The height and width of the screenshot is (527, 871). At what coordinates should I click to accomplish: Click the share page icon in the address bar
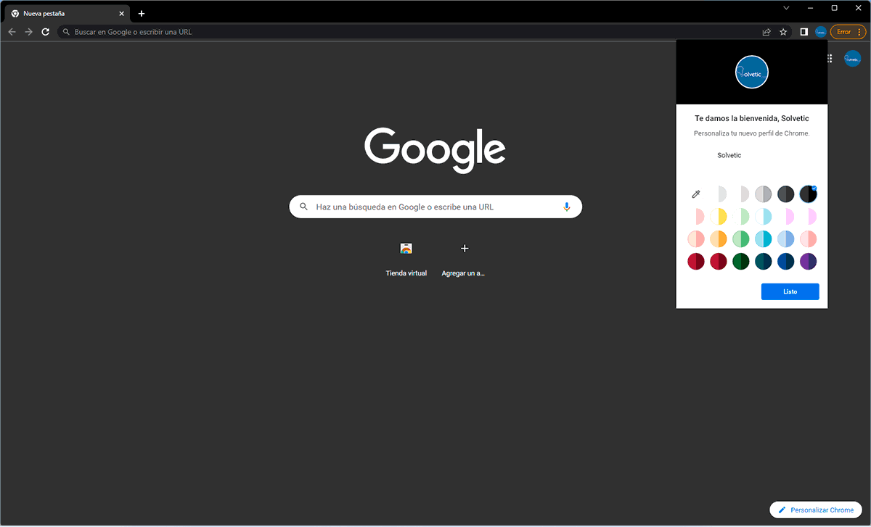(x=766, y=32)
